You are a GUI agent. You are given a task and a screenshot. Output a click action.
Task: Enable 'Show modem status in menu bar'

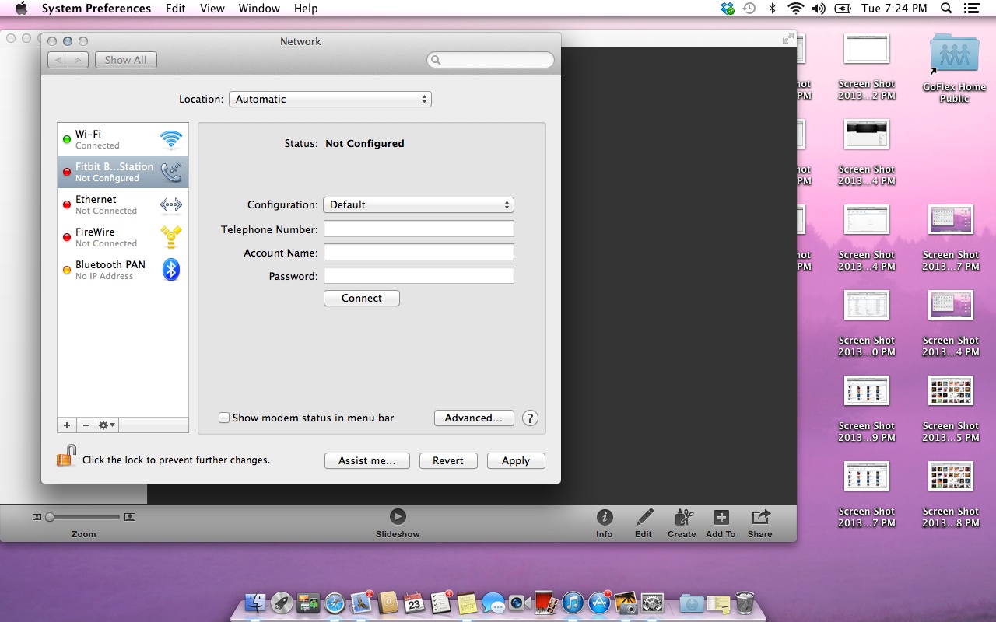pos(224,418)
